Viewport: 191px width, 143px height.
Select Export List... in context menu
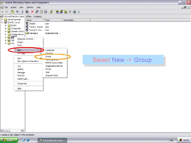(29, 79)
